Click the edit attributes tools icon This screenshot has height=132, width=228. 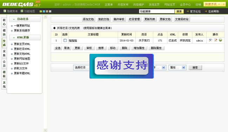tap(210, 40)
